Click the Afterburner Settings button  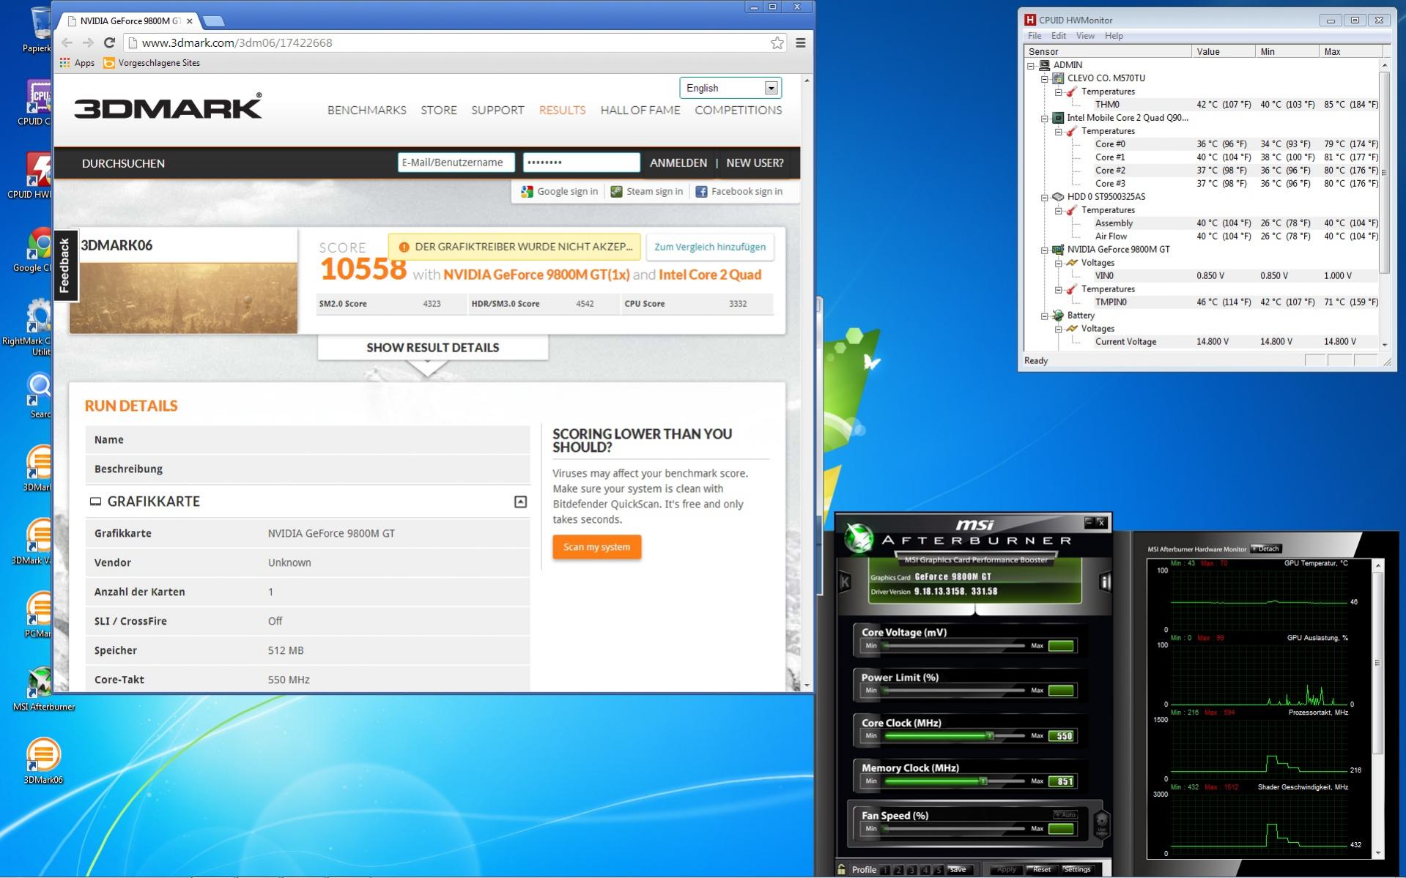[1077, 870]
